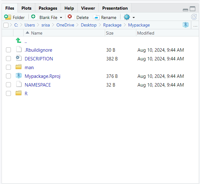
Task: Open the NAMESPACE file
Action: (x=38, y=85)
